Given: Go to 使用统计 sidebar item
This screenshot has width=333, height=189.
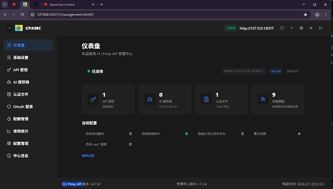Looking at the screenshot, I should coord(28,131).
